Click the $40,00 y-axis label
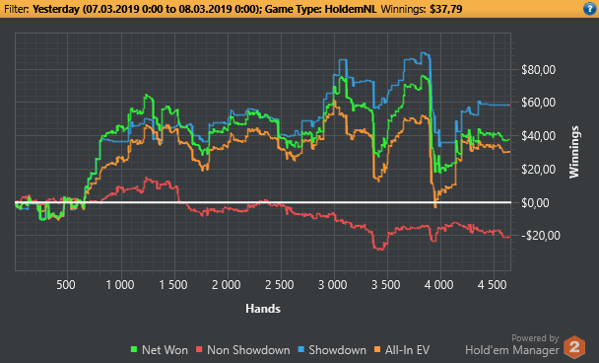599x363 pixels. (x=538, y=136)
